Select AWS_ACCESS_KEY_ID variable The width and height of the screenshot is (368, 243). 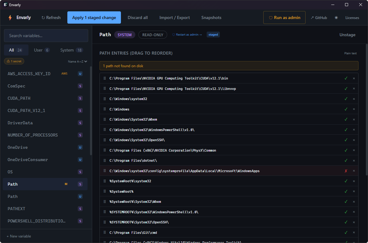[45, 74]
